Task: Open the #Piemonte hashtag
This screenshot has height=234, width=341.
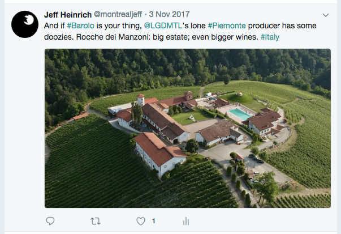Action: [x=227, y=25]
